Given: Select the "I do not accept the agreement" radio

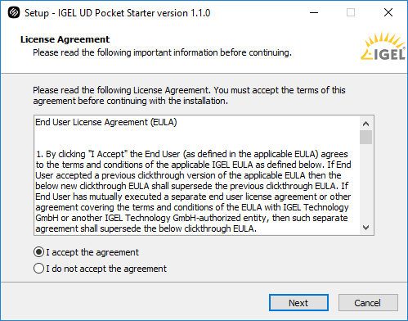Looking at the screenshot, I should coord(38,269).
